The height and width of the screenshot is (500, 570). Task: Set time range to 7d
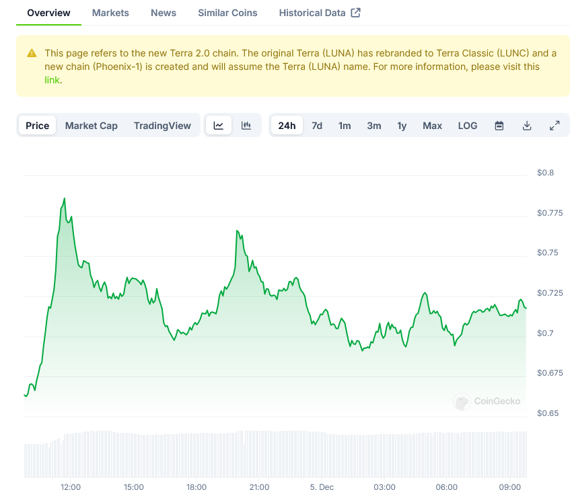pos(317,126)
